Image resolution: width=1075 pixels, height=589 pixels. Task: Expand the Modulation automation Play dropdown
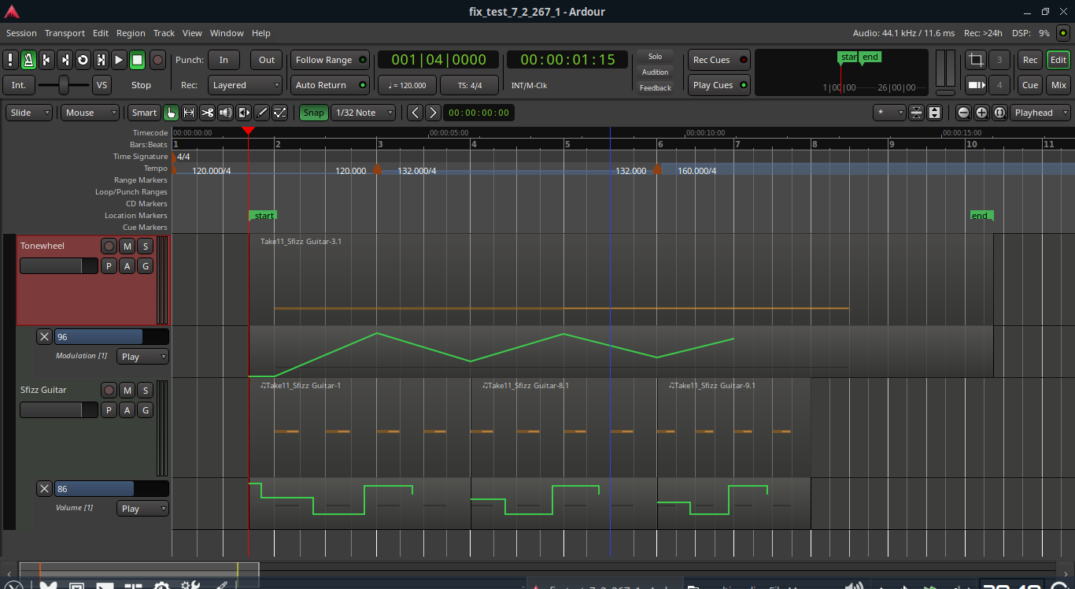pyautogui.click(x=142, y=357)
